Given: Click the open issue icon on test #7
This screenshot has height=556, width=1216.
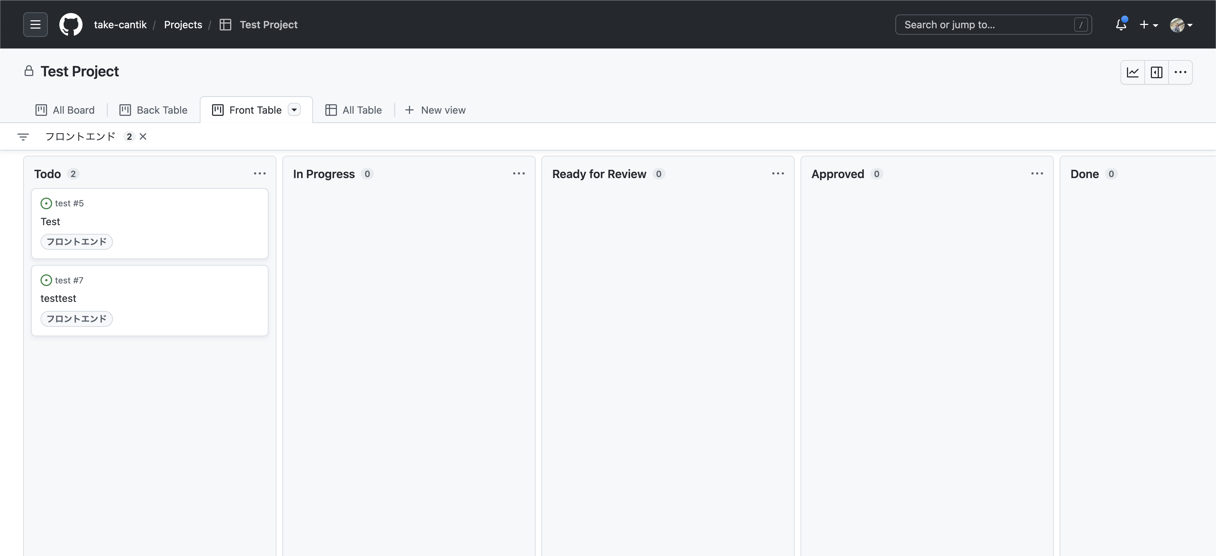Looking at the screenshot, I should click(x=46, y=280).
